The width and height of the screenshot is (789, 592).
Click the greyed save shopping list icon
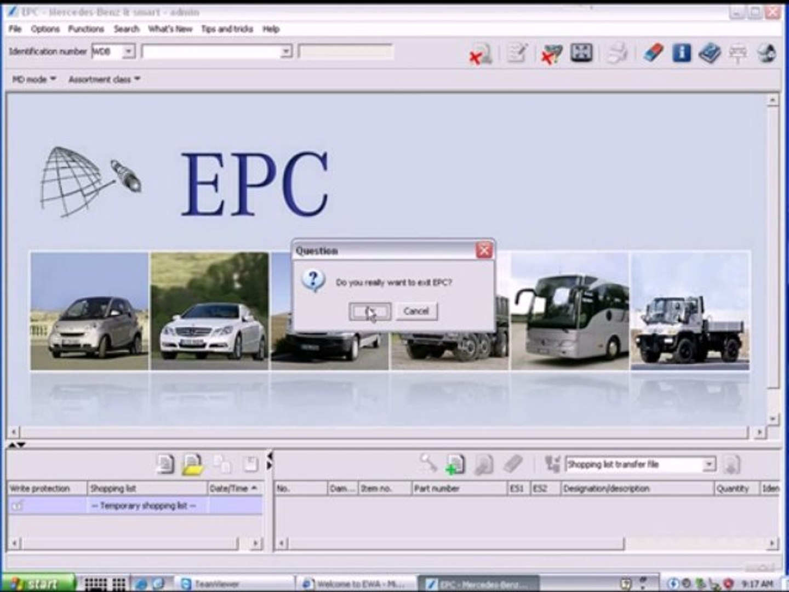[250, 464]
